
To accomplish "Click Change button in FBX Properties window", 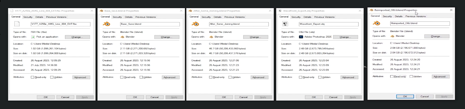I will (x=77, y=37).
